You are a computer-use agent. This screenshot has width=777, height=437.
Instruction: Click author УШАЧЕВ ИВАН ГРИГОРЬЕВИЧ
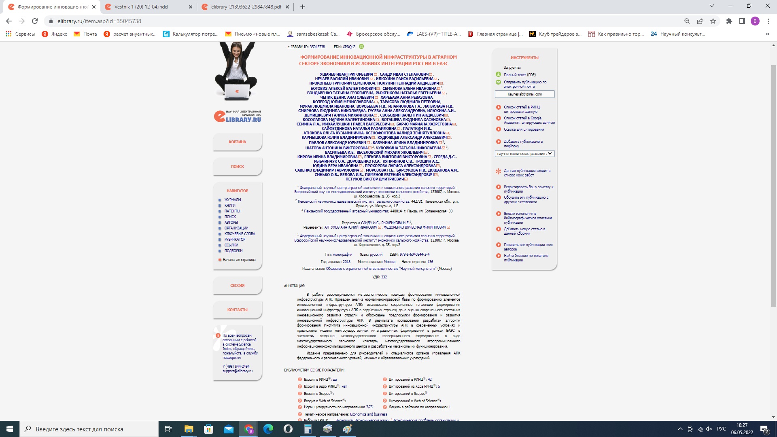pos(346,74)
